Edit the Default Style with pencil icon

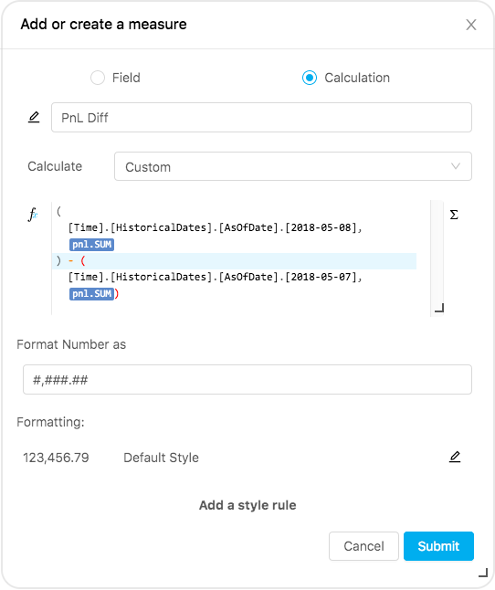455,457
